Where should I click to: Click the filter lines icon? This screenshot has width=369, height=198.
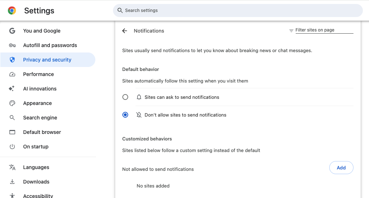tap(291, 30)
